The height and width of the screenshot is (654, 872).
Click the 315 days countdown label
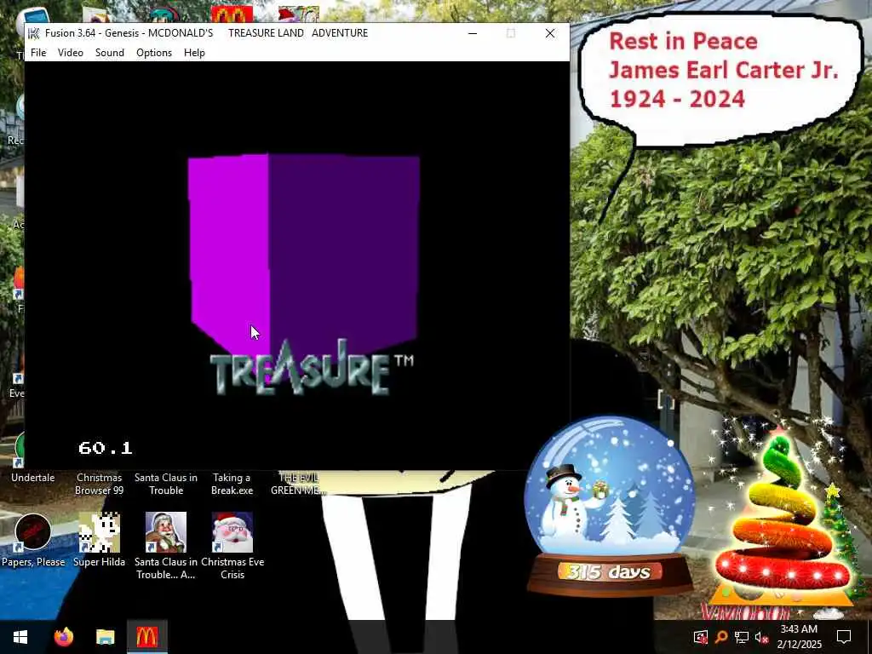[x=608, y=571]
